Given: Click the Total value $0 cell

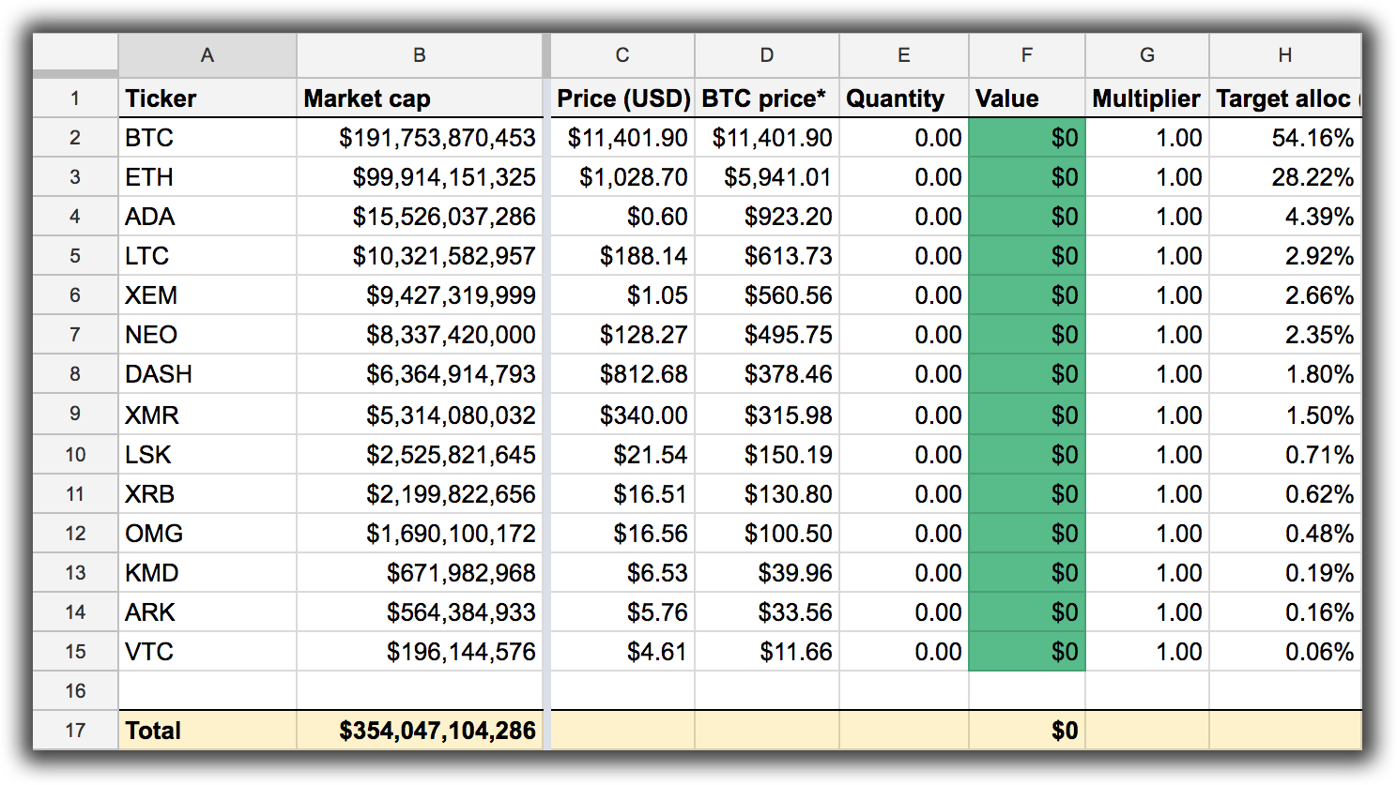Looking at the screenshot, I should click(x=1026, y=731).
